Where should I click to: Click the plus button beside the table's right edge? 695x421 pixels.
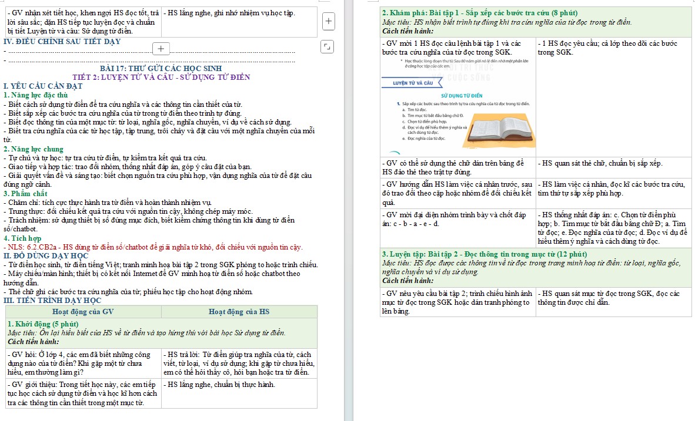tap(329, 21)
